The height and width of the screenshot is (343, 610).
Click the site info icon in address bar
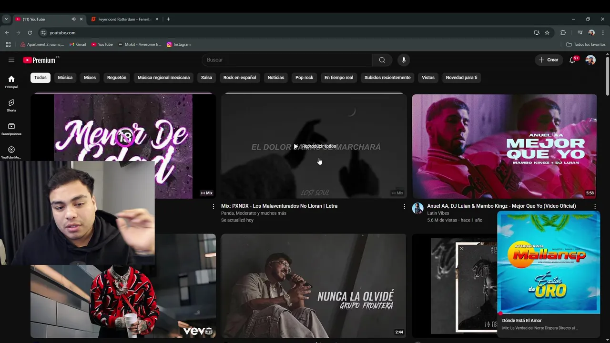[x=43, y=33]
